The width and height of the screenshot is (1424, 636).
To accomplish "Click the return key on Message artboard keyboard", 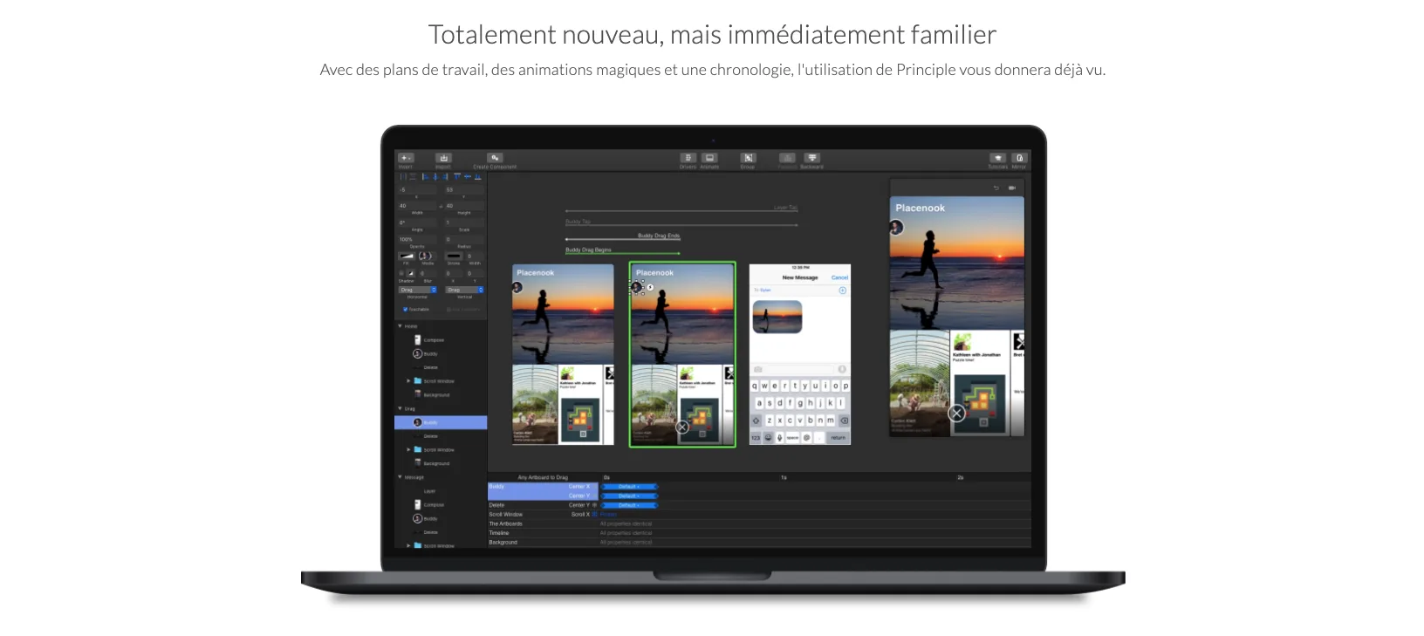I will (839, 437).
